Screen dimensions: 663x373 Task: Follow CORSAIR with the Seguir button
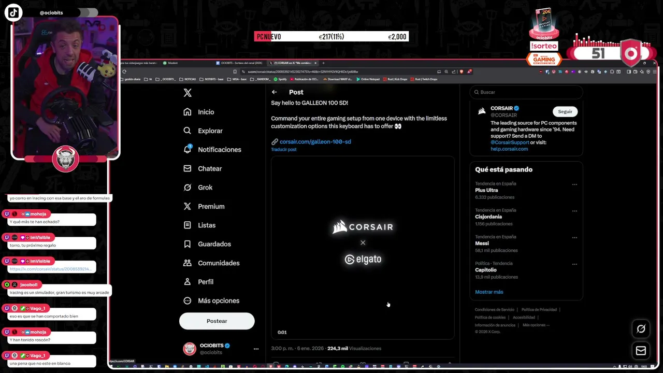point(565,111)
